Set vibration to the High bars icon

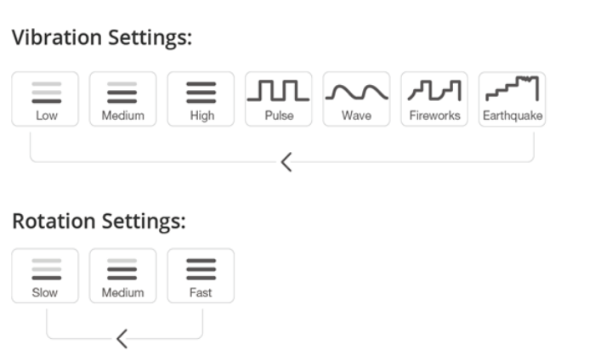201,91
